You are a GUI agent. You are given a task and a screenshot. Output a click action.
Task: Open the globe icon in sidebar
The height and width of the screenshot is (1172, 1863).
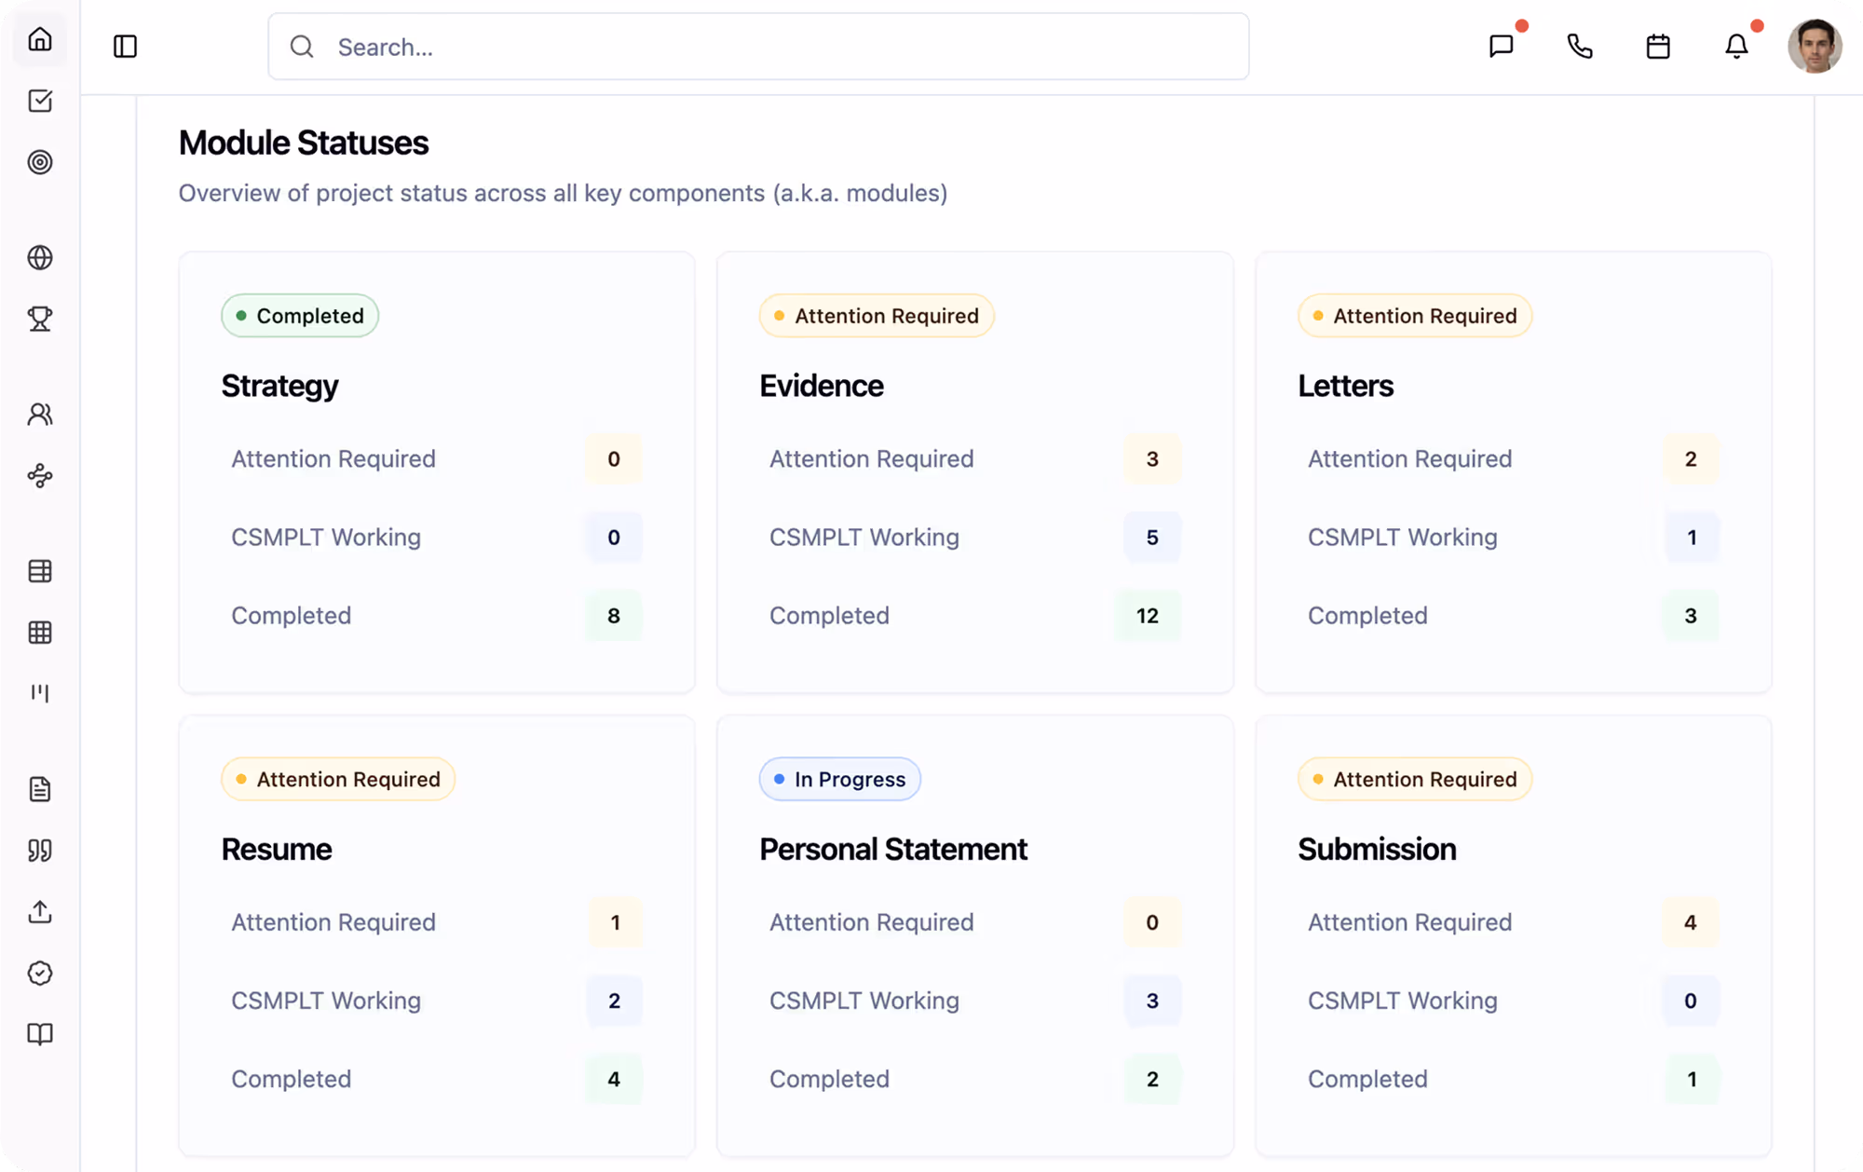pyautogui.click(x=40, y=258)
